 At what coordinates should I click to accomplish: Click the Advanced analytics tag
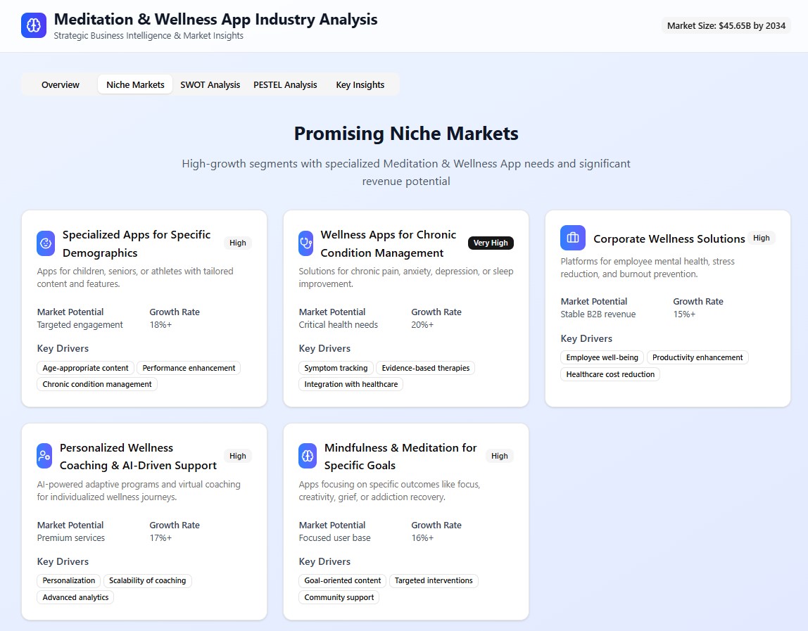[x=75, y=597]
